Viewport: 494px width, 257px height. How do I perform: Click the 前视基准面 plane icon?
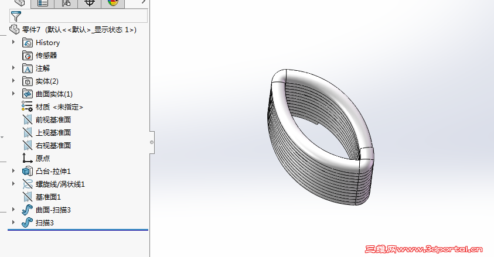click(x=28, y=119)
